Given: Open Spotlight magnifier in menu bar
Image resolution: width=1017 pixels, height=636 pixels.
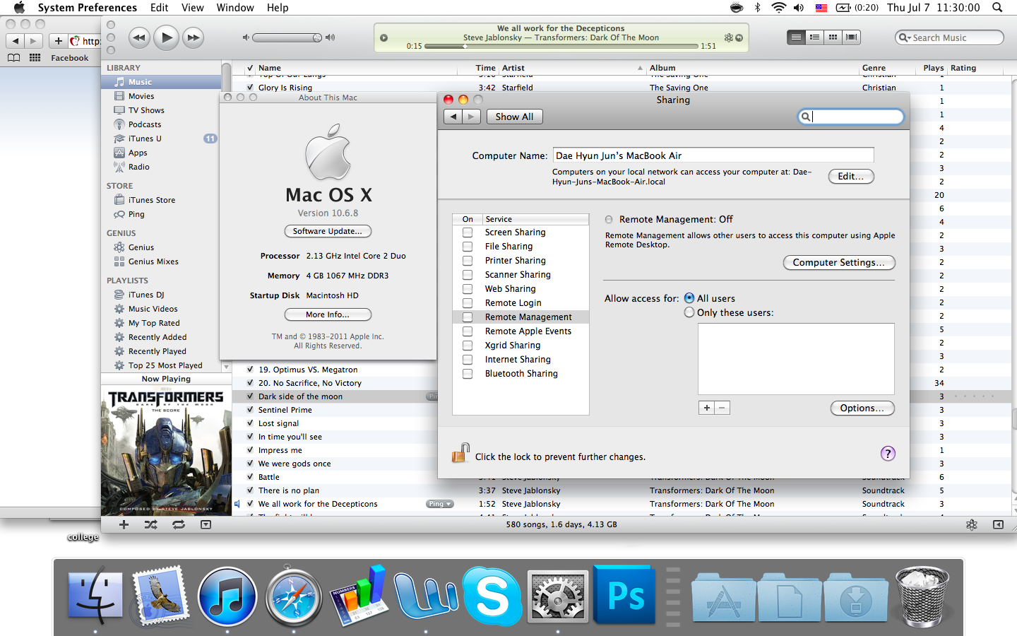Looking at the screenshot, I should tap(997, 8).
